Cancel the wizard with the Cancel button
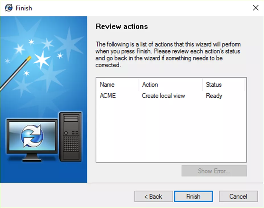This screenshot has height=208, width=264. (238, 196)
